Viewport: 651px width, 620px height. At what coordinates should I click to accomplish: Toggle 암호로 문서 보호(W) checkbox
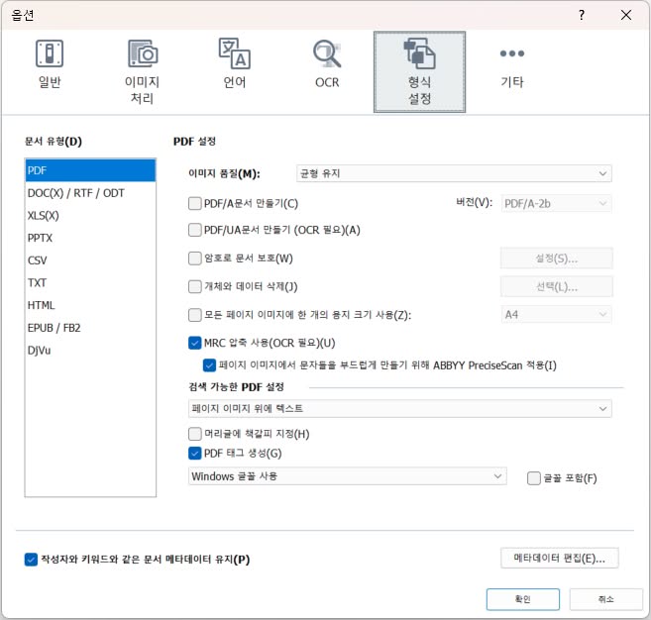click(195, 258)
